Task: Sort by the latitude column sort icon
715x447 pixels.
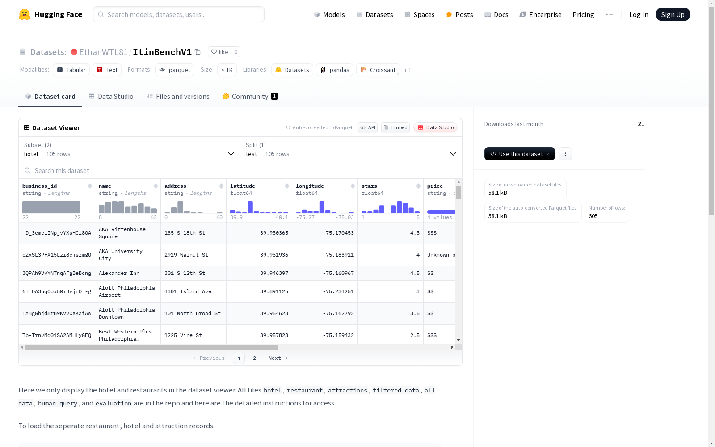Action: (287, 186)
